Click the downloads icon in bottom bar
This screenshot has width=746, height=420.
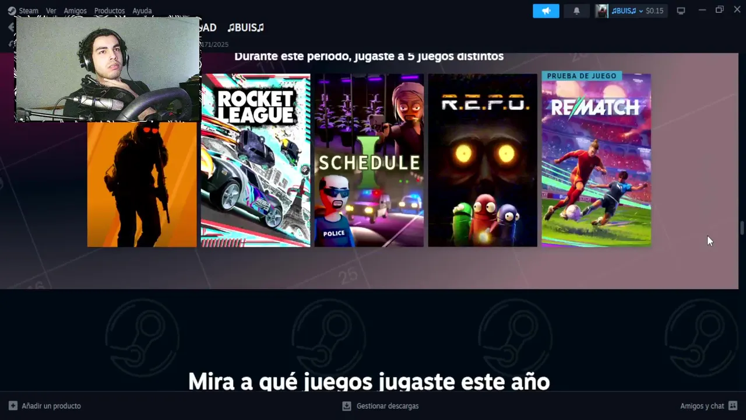(x=347, y=406)
